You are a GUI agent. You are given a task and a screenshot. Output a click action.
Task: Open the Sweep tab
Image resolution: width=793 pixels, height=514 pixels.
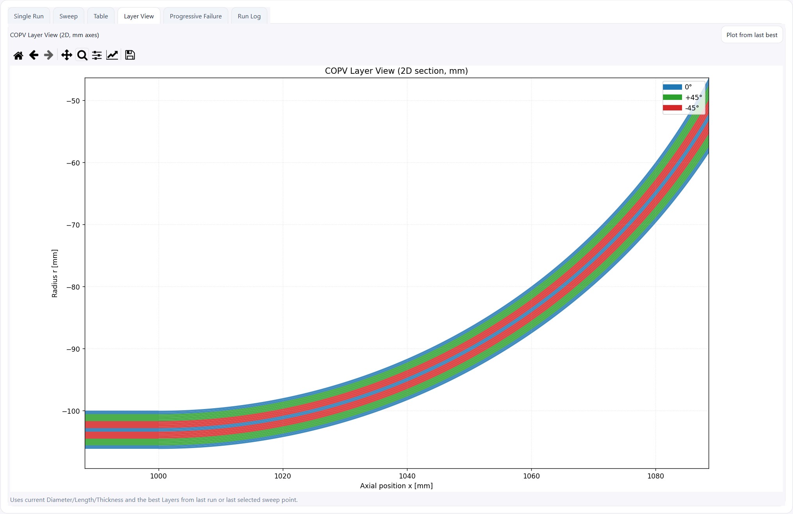68,16
